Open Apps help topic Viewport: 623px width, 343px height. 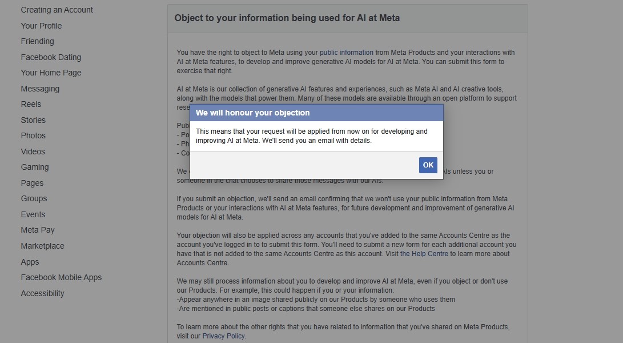click(30, 262)
